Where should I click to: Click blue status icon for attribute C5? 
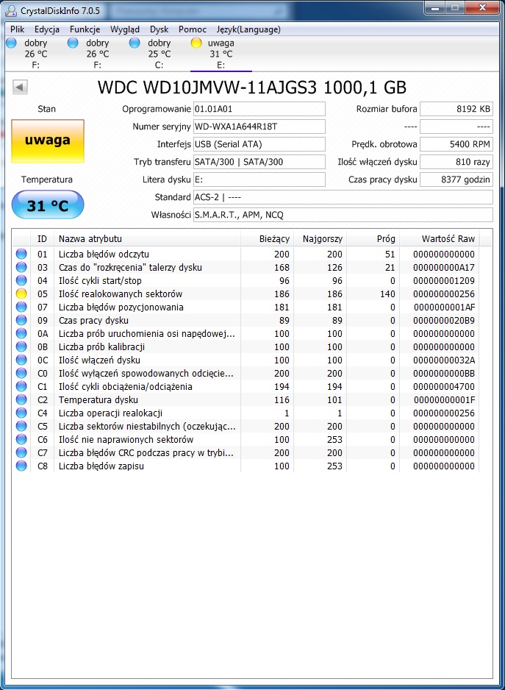(21, 426)
